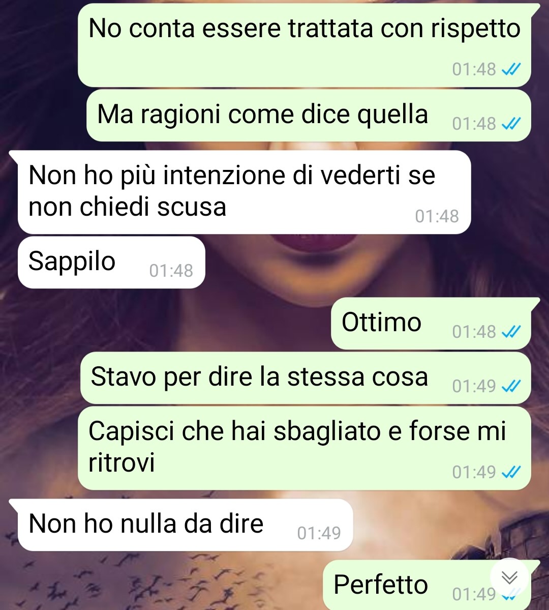
Task: Tap the scroll-to-bottom double chevron button
Action: (509, 578)
